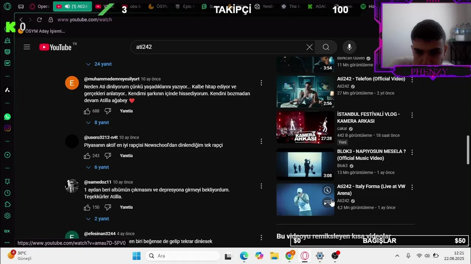Open options menu for @usero3212-n4t comment
Viewport: 471px width, 264px height.
click(261, 142)
